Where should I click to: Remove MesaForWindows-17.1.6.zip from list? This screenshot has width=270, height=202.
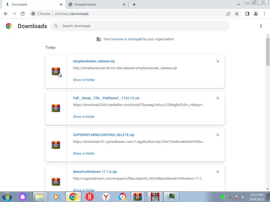point(218,172)
